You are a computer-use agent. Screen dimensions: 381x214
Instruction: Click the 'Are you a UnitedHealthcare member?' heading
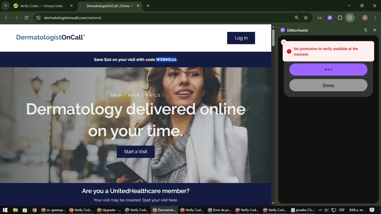pyautogui.click(x=136, y=191)
